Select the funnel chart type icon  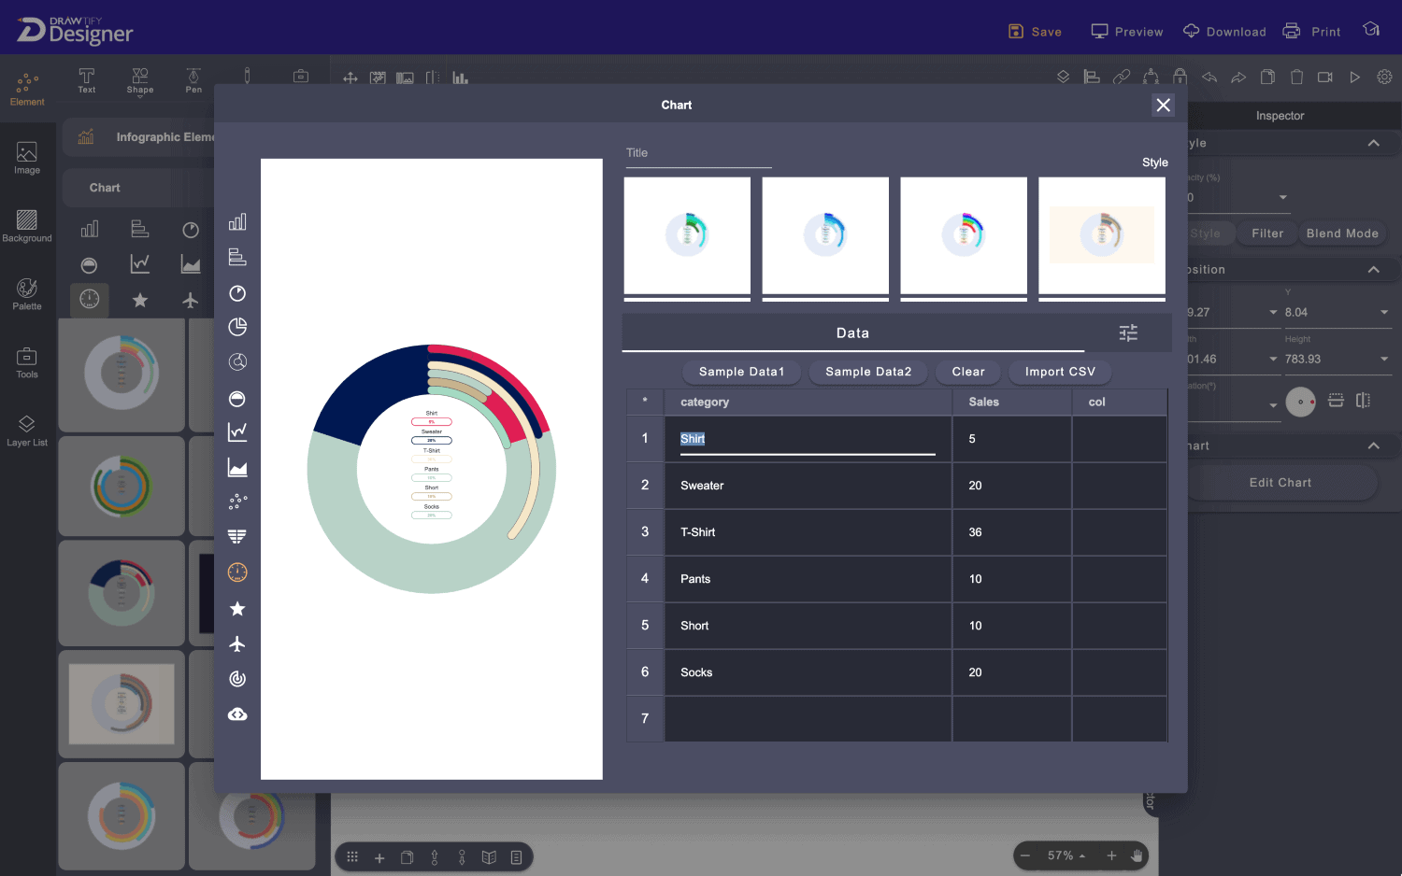(237, 537)
